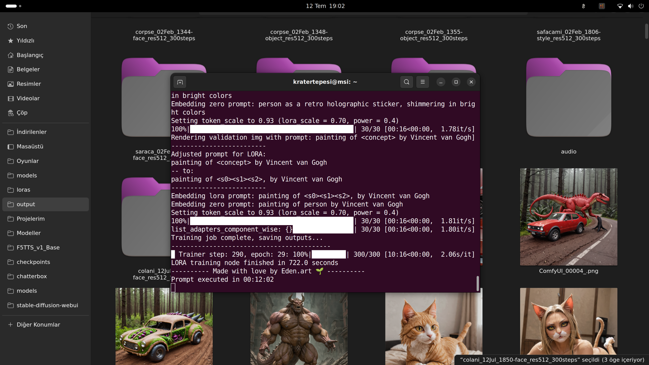Image resolution: width=649 pixels, height=365 pixels.
Task: Click 'Training job complete, saving outputs' line
Action: (x=247, y=238)
